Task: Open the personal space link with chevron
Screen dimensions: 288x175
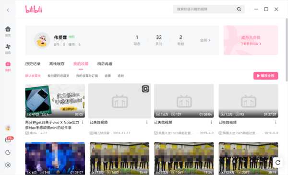Action: (x=205, y=40)
